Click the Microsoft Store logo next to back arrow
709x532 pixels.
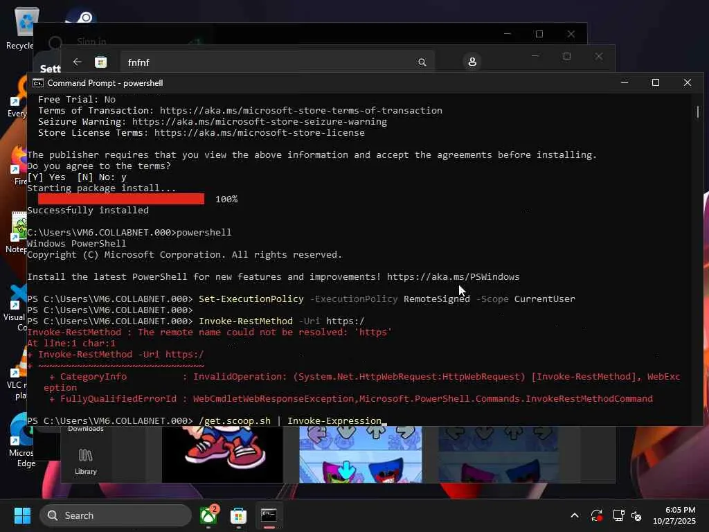[100, 62]
